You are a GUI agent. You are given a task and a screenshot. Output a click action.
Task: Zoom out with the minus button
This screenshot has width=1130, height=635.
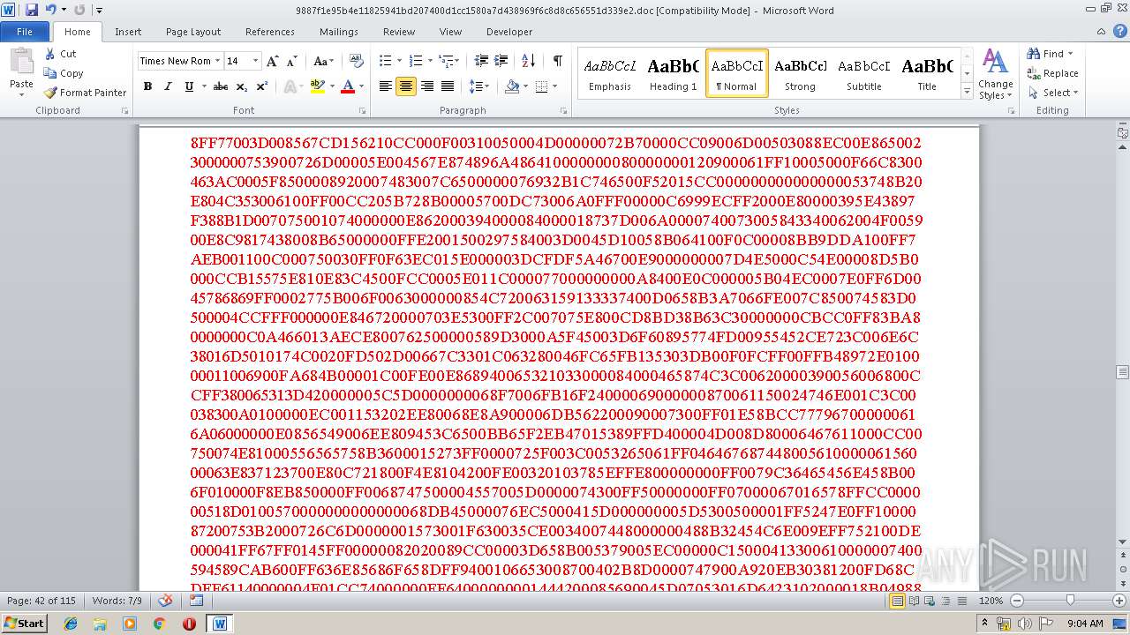(x=1017, y=601)
